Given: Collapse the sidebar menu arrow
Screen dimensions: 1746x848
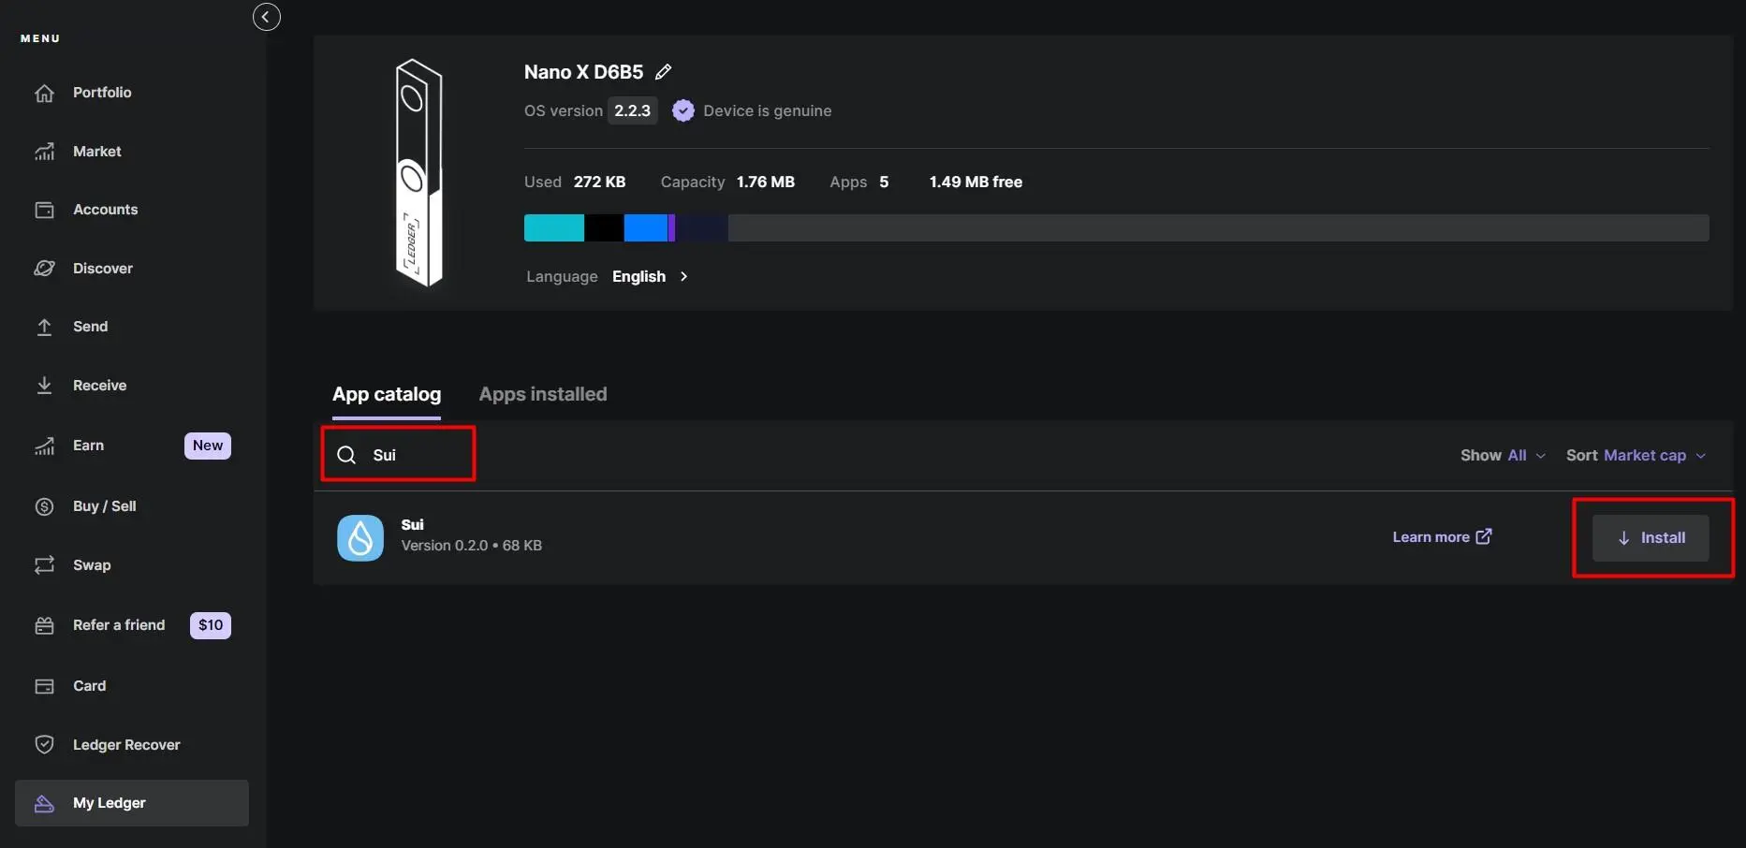Looking at the screenshot, I should coord(266,17).
